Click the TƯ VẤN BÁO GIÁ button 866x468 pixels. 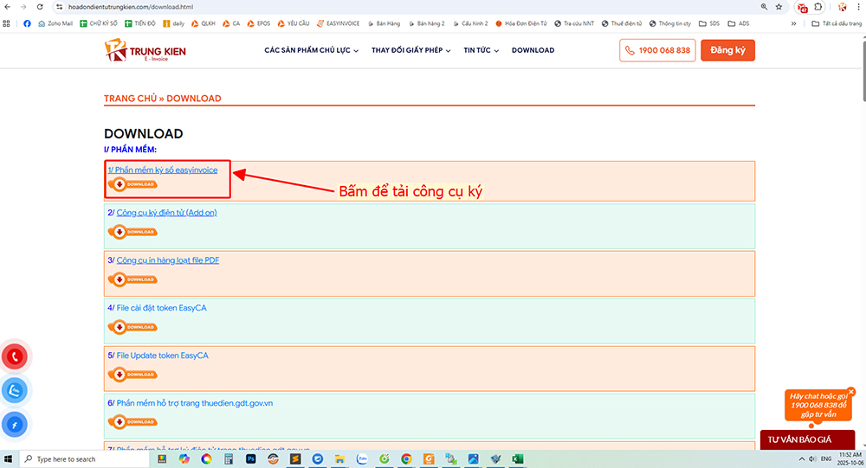tap(807, 439)
